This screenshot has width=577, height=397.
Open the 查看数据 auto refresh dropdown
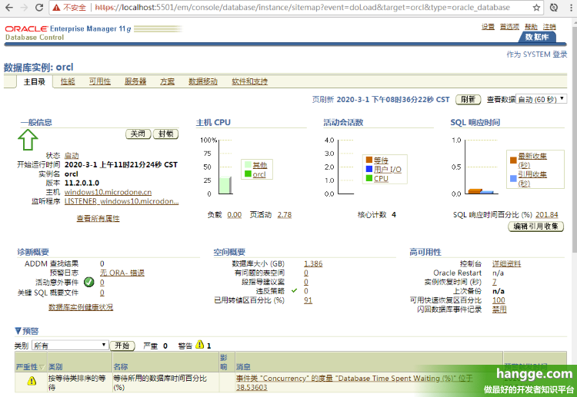click(x=541, y=99)
